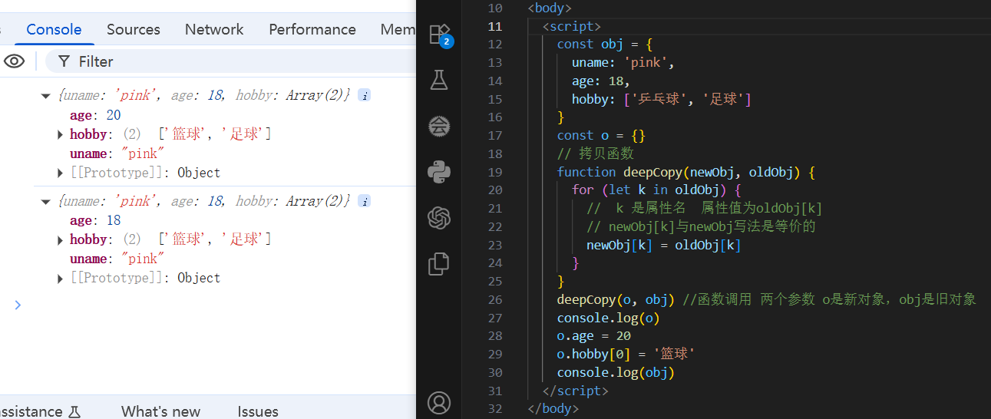Image resolution: width=991 pixels, height=419 pixels.
Task: Click uname "pink" in second object
Action: click(117, 259)
